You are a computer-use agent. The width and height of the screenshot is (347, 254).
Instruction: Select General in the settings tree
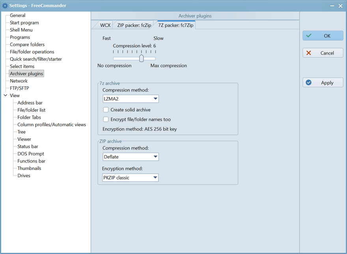(17, 15)
